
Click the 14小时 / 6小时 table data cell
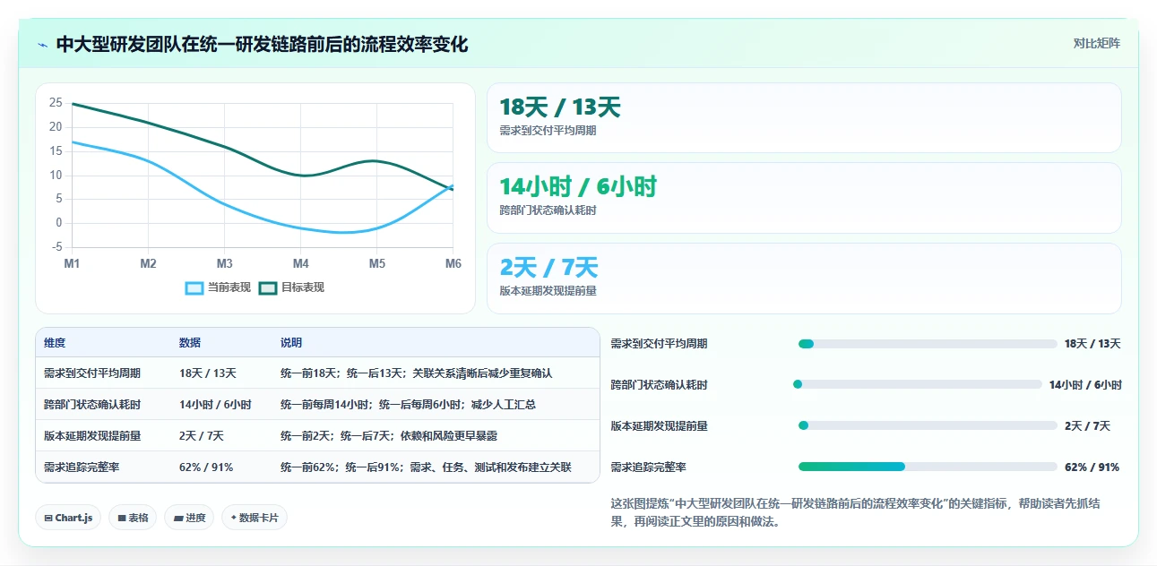point(215,404)
